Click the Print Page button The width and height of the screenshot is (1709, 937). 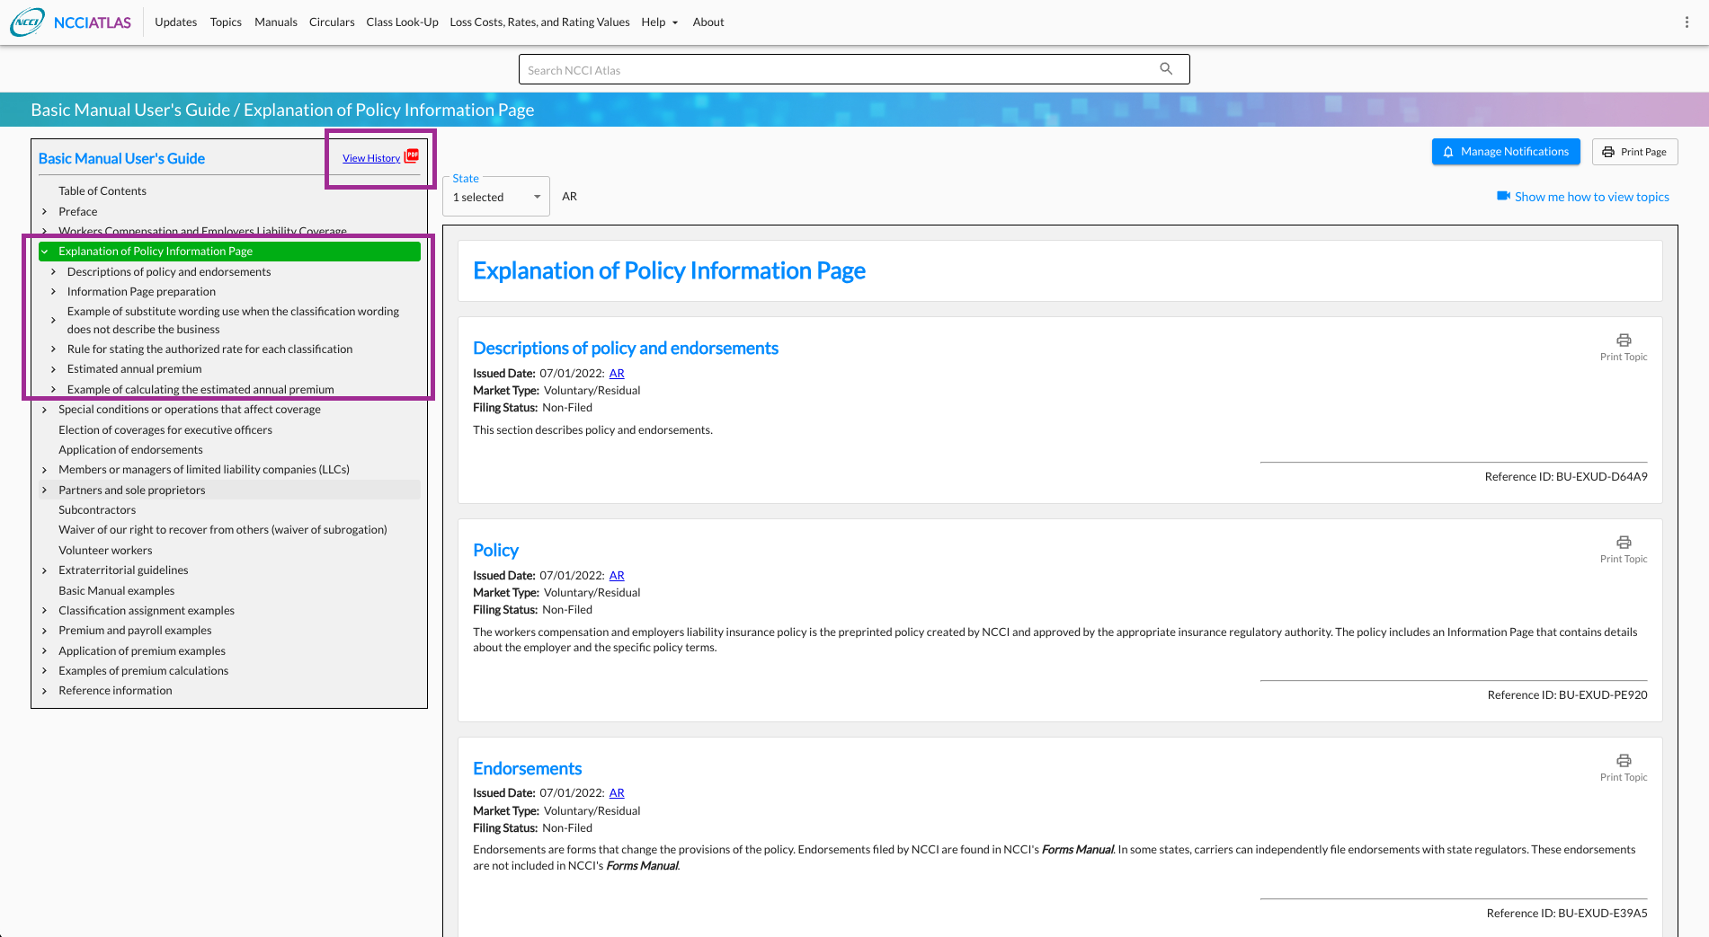tap(1634, 152)
